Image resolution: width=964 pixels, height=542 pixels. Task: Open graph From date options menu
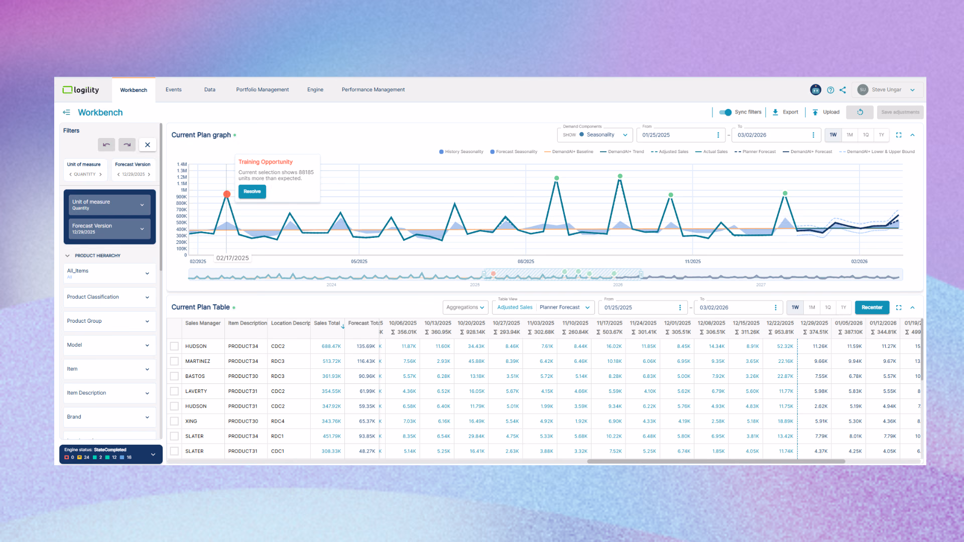[718, 135]
